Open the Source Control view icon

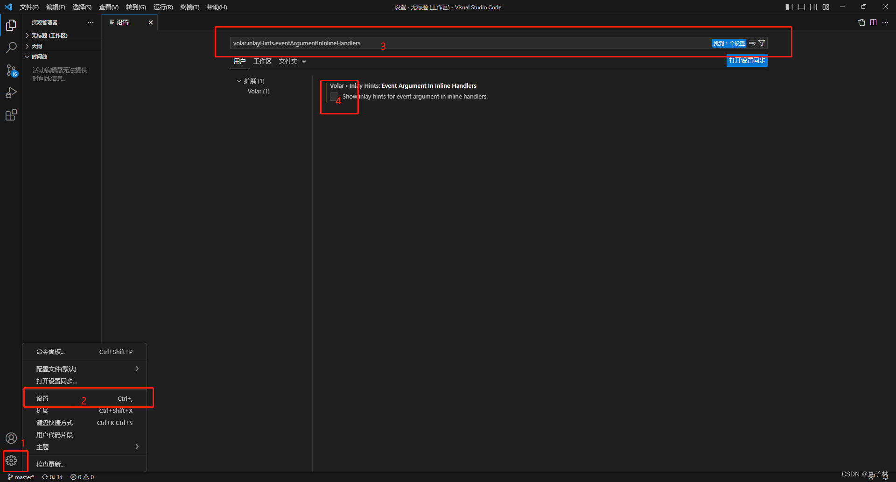[11, 70]
